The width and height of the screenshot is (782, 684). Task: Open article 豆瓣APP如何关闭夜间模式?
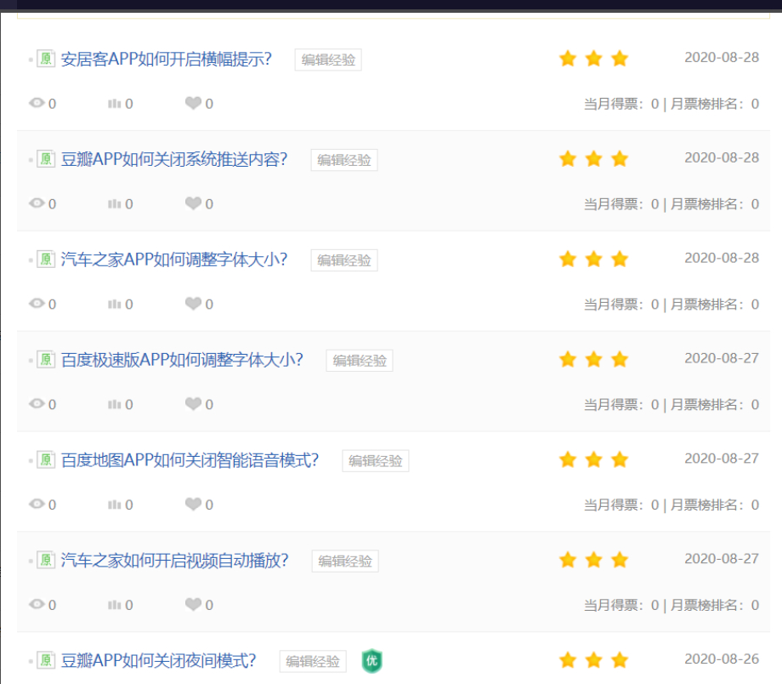pos(158,661)
